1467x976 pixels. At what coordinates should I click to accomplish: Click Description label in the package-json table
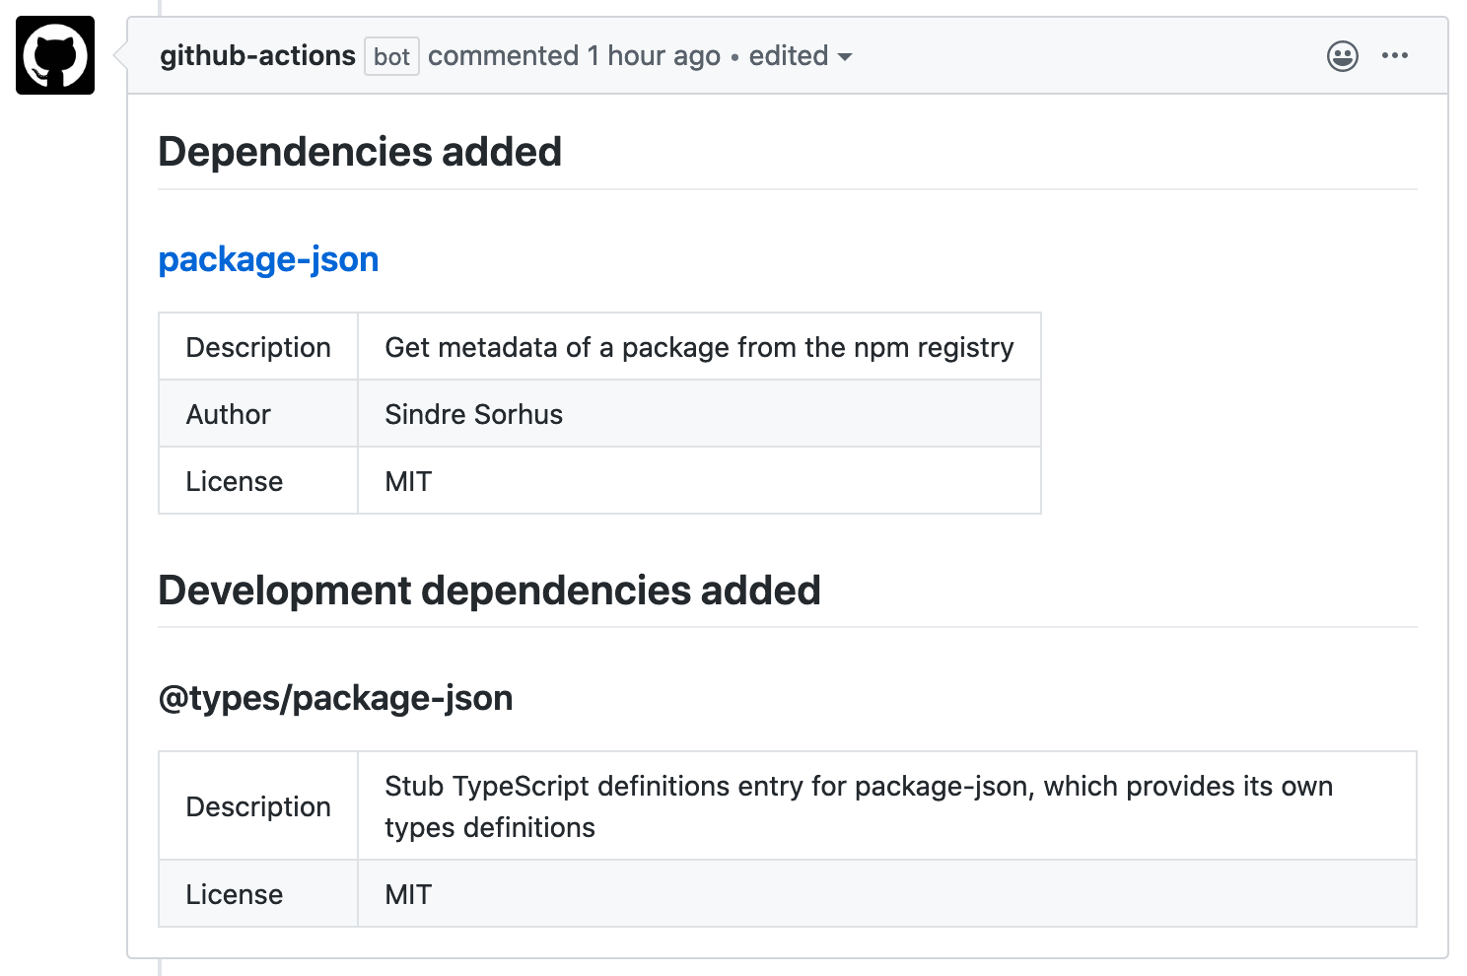pyautogui.click(x=258, y=347)
